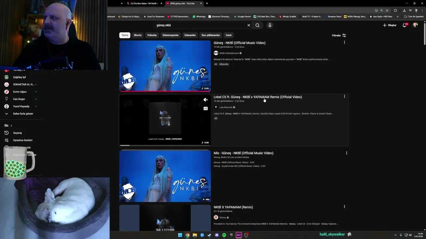Open Streamer Panel bookmark
Image resolution: width=426 pixels, height=239 pixels.
tap(333, 17)
